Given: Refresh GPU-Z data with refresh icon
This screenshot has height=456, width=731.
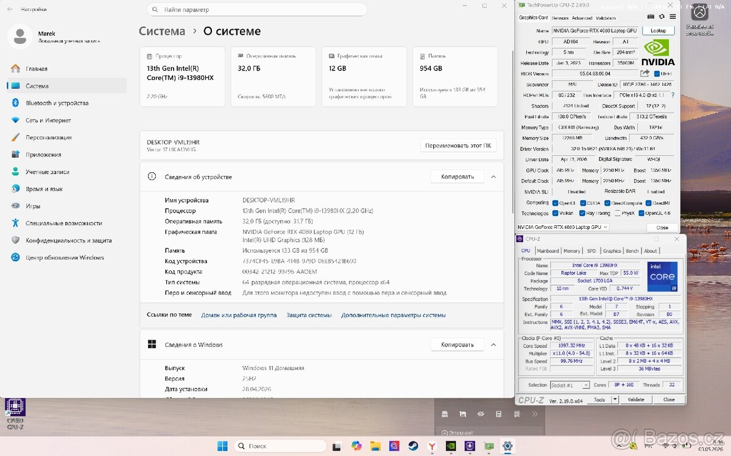Looking at the screenshot, I should pos(662,17).
